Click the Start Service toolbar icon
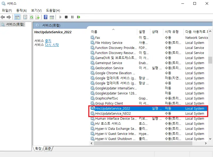213x157 pixels. point(60,17)
